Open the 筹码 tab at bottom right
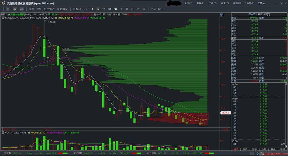The image size is (288, 156). coord(282,149)
